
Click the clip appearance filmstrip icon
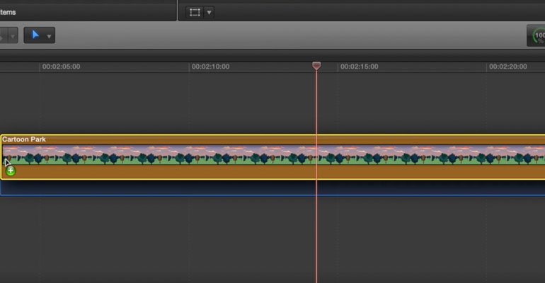click(x=195, y=13)
